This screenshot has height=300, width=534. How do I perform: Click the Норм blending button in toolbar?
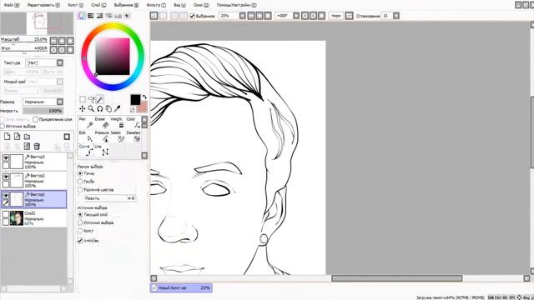335,16
